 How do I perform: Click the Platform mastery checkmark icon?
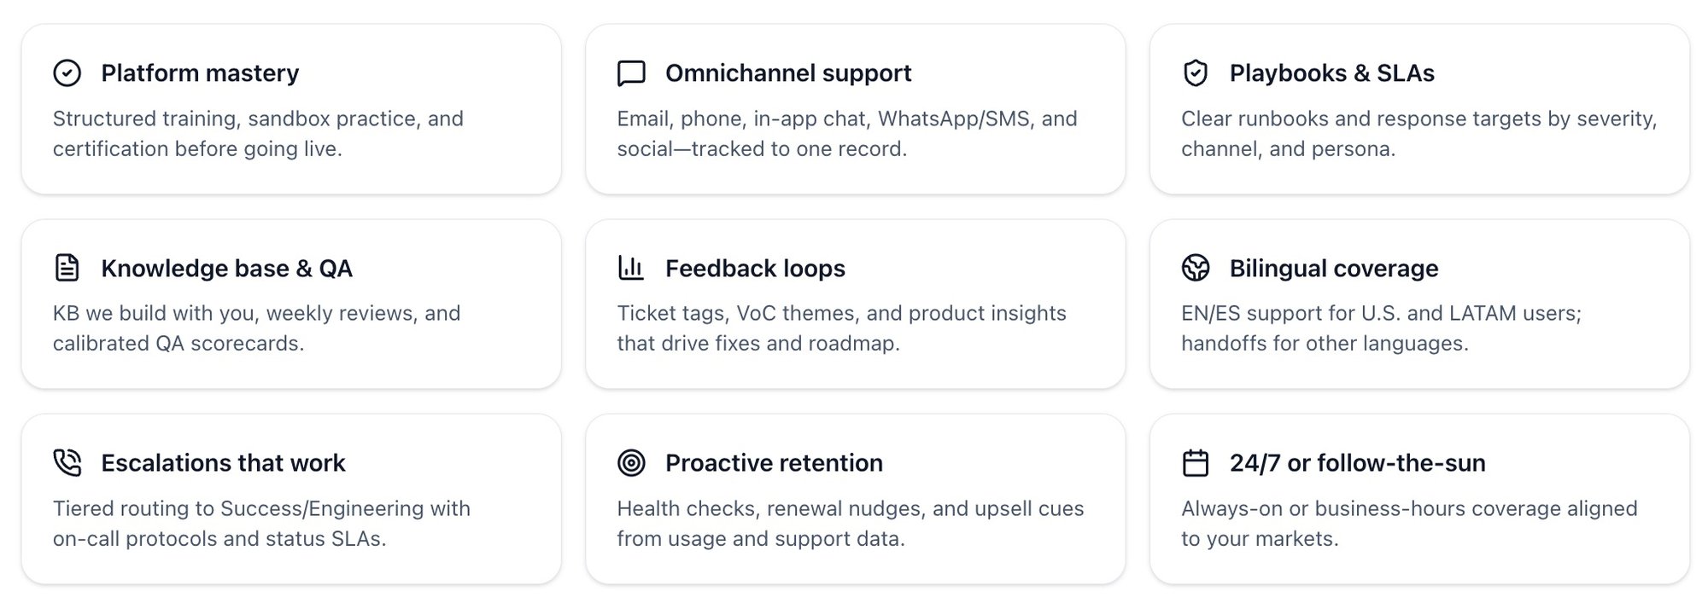[x=67, y=73]
